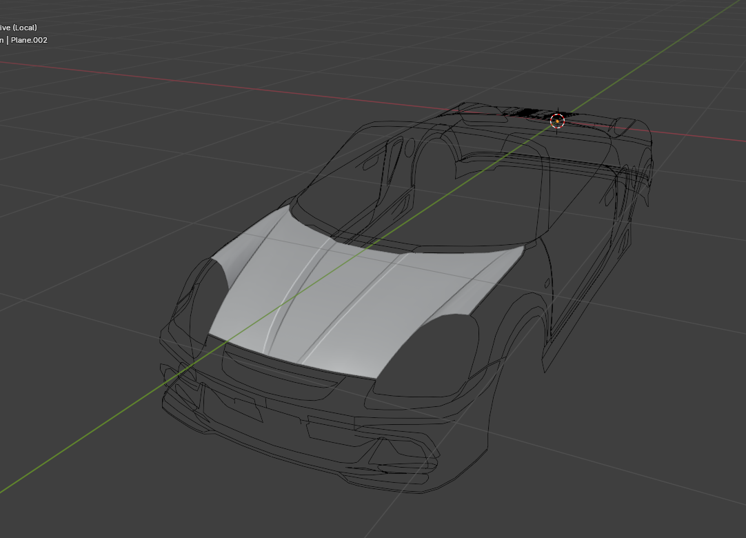This screenshot has width=746, height=538.
Task: Click the (Local) view label text
Action: [26, 28]
